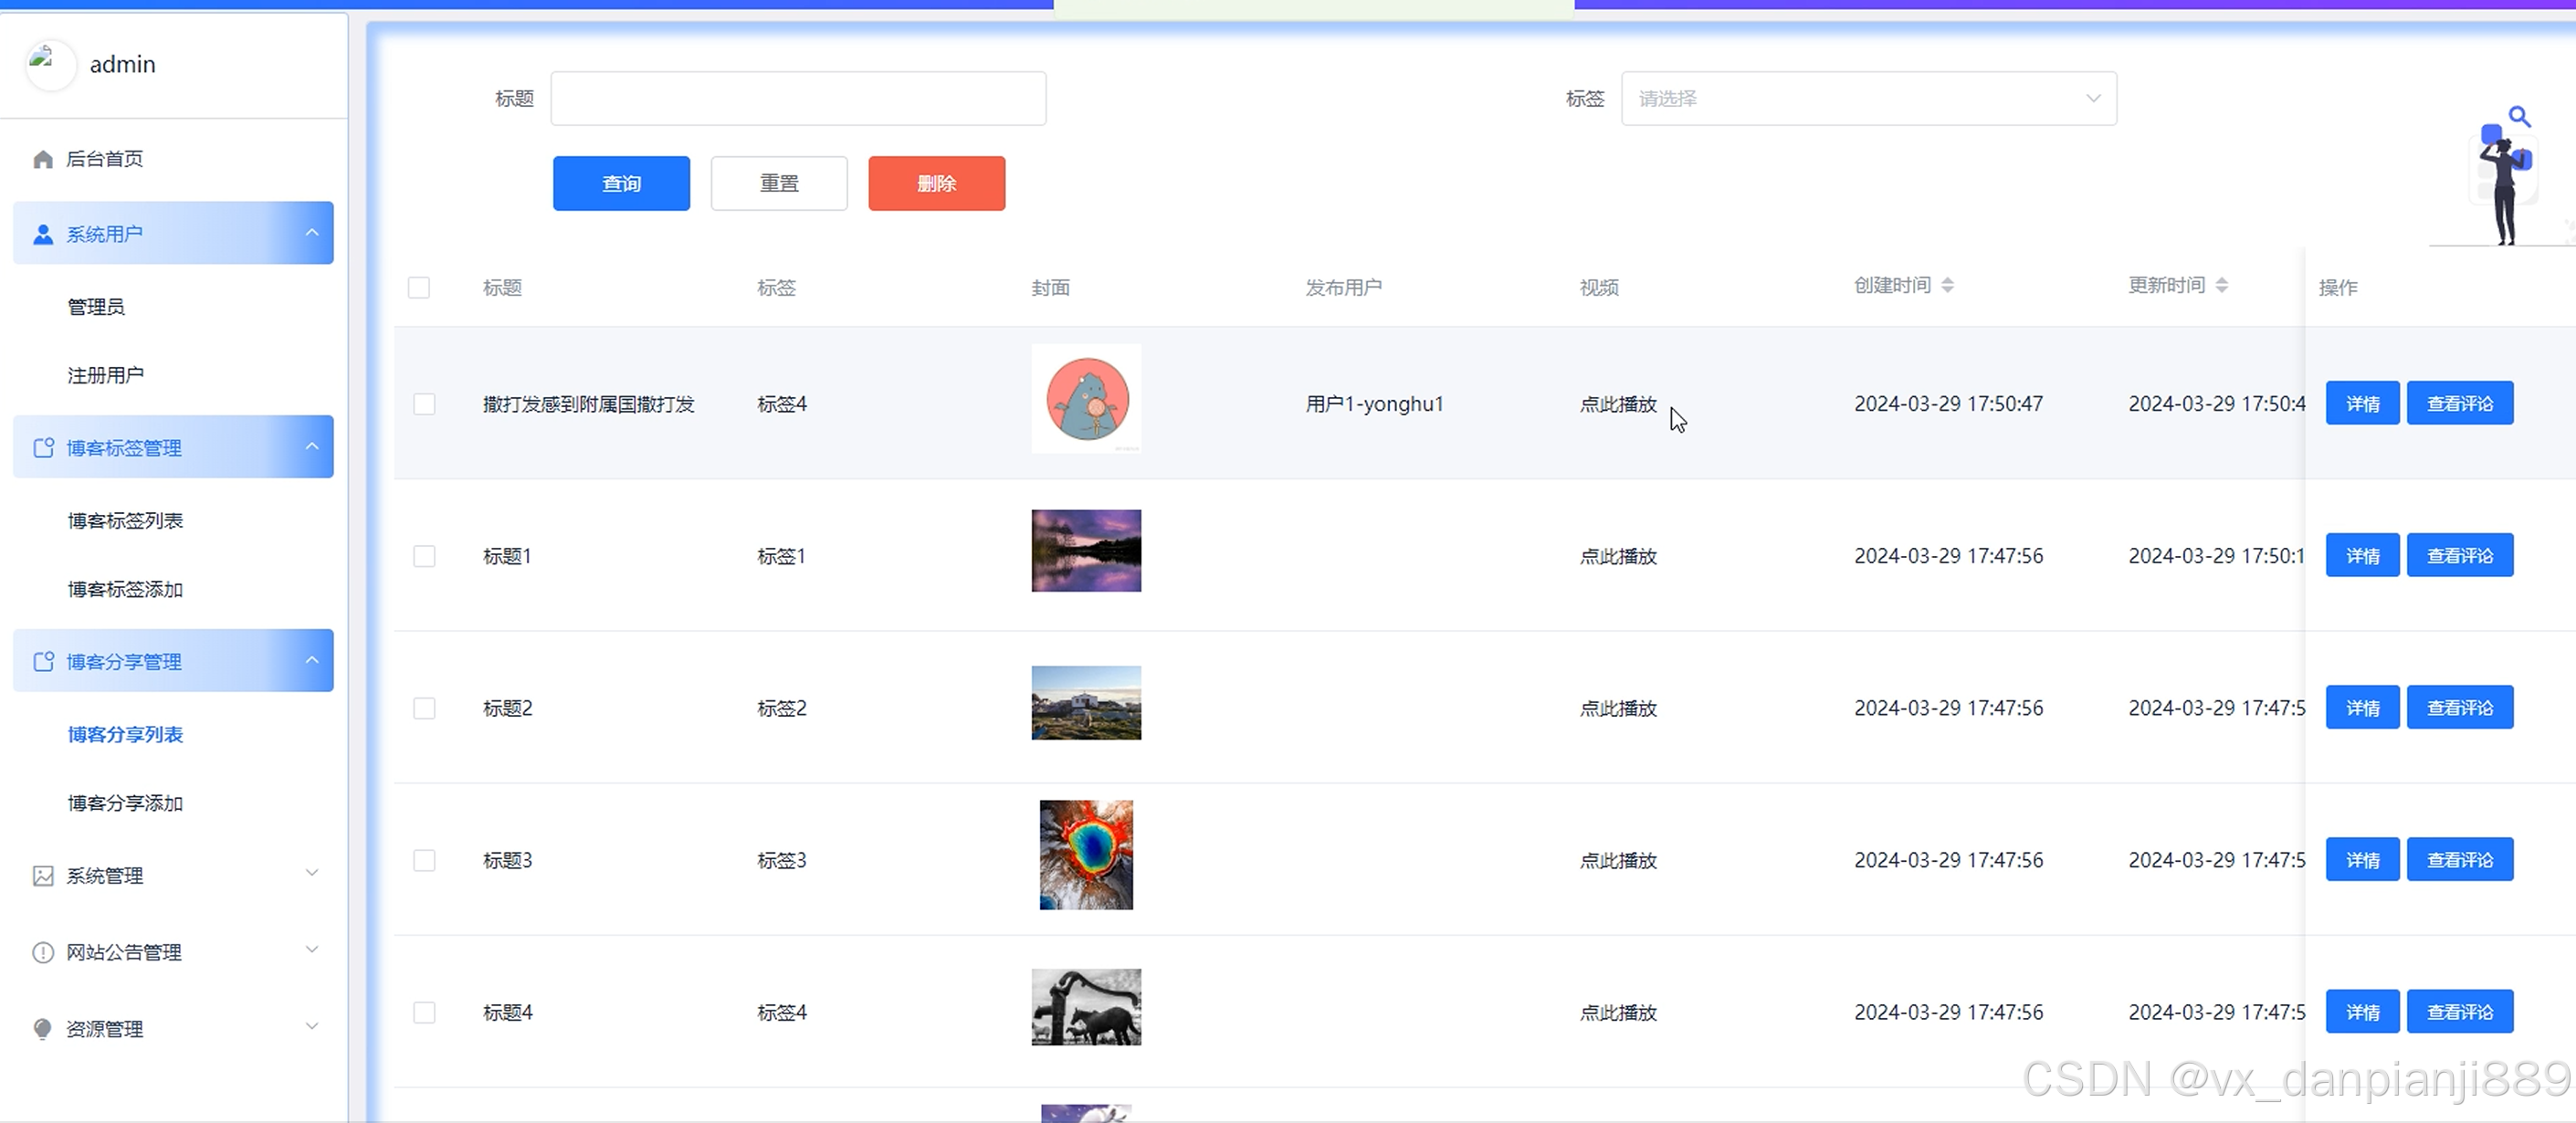Image resolution: width=2576 pixels, height=1123 pixels.
Task: Click the blue 查询 button
Action: pos(621,183)
